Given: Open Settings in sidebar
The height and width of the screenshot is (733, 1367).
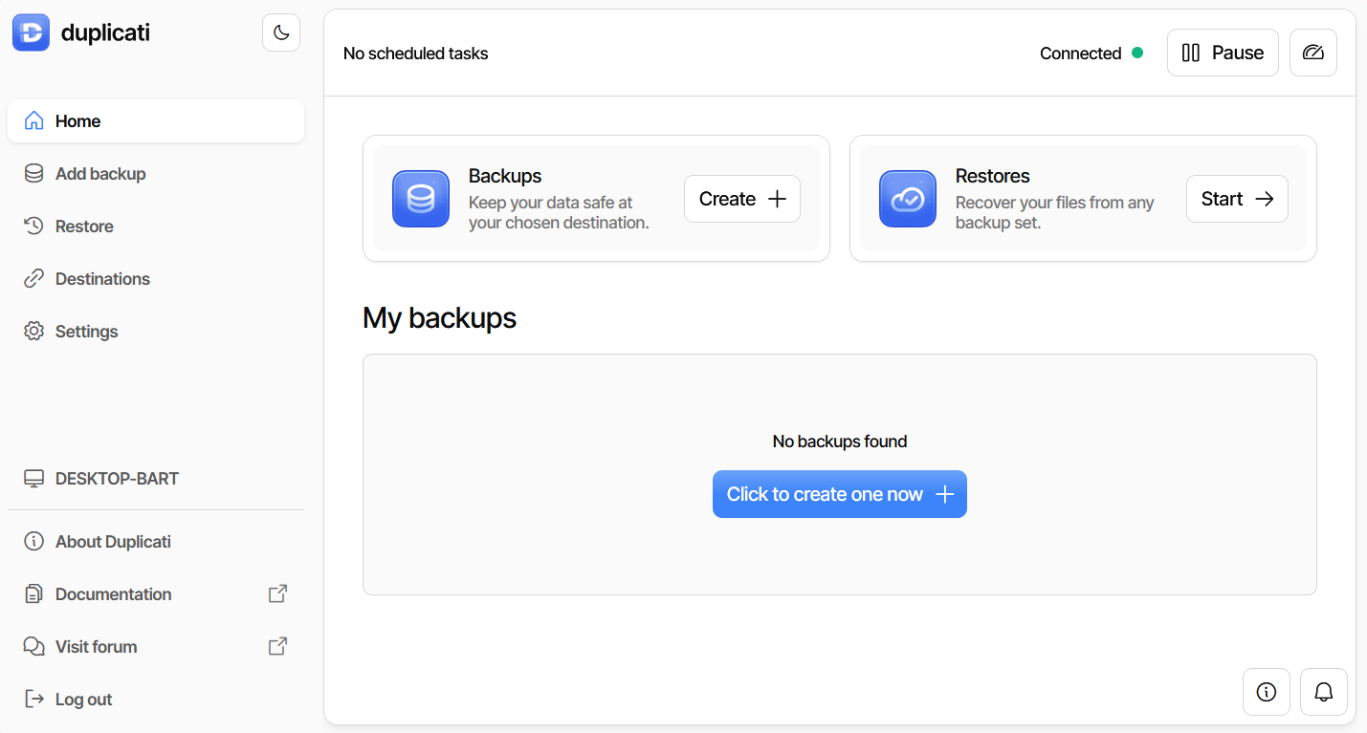Looking at the screenshot, I should 86,332.
